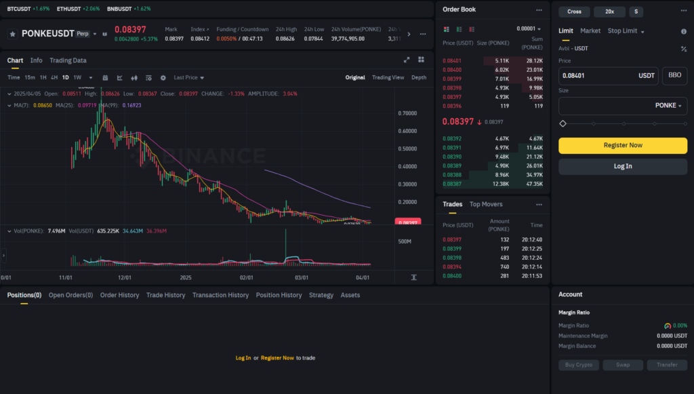
Task: Open the Last Price dropdown
Action: [x=188, y=77]
